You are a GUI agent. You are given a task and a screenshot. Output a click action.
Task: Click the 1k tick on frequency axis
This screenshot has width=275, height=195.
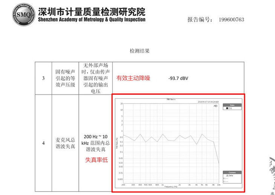(x=163, y=185)
